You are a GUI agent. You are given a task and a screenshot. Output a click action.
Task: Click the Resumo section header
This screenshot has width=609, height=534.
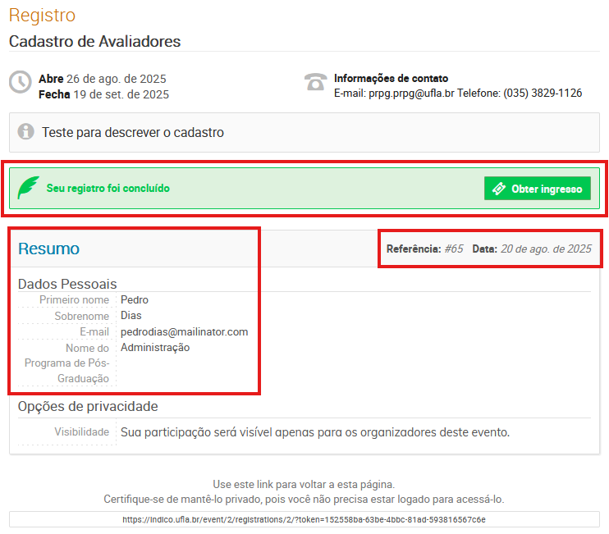click(48, 249)
